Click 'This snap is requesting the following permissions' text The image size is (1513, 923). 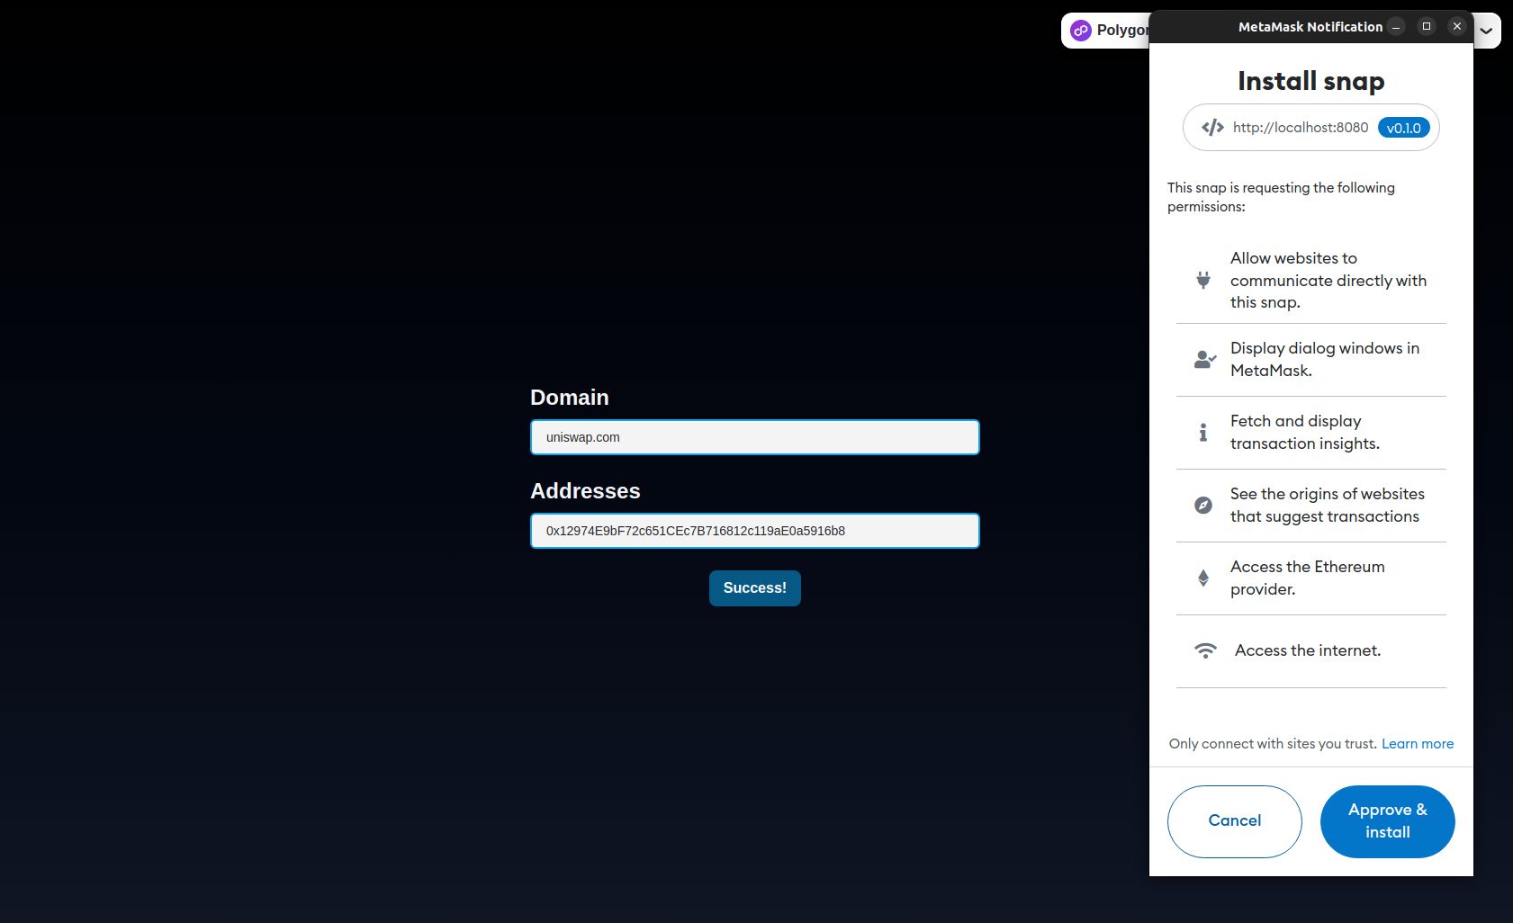tap(1281, 197)
